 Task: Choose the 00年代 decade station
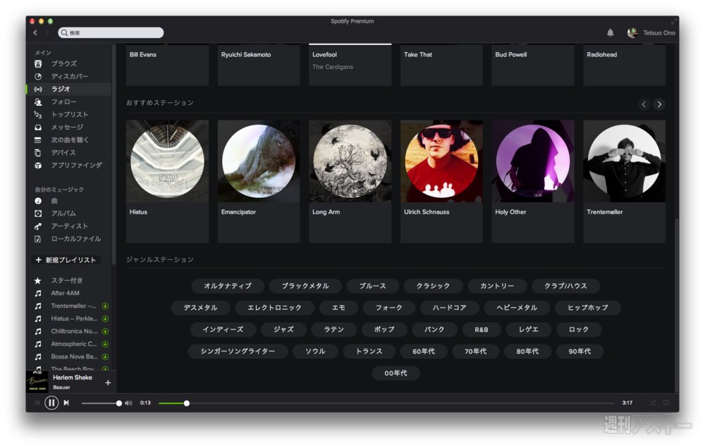[x=396, y=373]
